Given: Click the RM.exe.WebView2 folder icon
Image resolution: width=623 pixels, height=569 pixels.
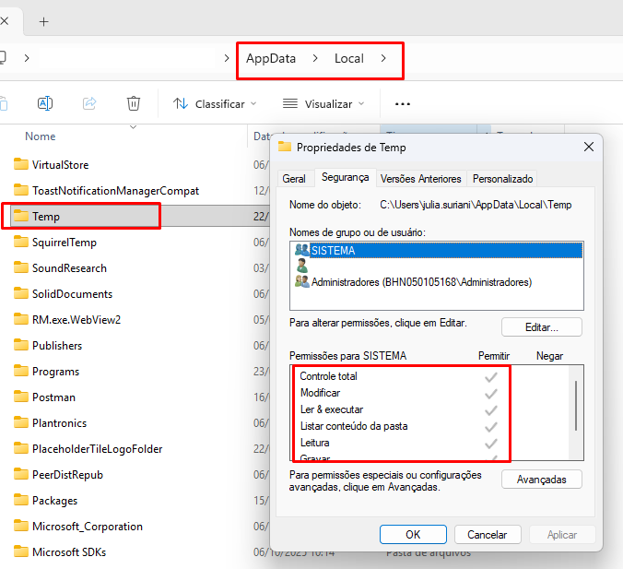Looking at the screenshot, I should pos(20,319).
